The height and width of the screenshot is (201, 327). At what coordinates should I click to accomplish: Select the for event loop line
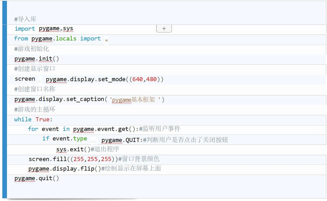[x=77, y=129]
